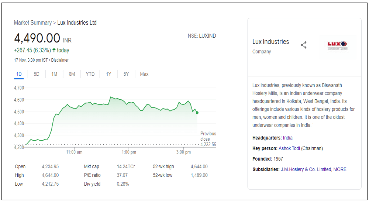Show the 1M price chart
The width and height of the screenshot is (369, 203).
click(54, 74)
